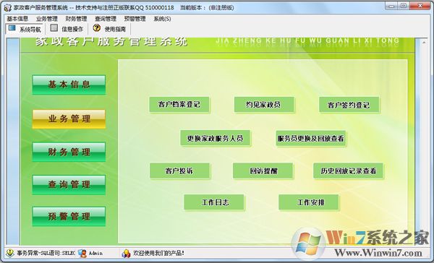Image resolution: width=434 pixels, height=263 pixels.
Task: Select the 业务管理 sidebar button
Action: point(69,119)
